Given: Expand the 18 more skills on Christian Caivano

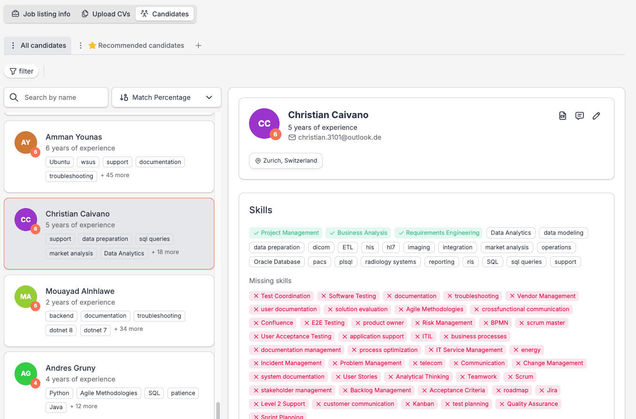Looking at the screenshot, I should (165, 252).
